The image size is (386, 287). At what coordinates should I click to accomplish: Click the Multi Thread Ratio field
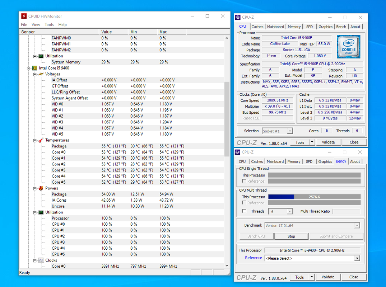coord(347,211)
